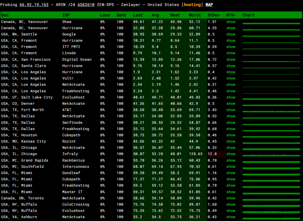Show MTR for Dallas NetActuate row

231,116
